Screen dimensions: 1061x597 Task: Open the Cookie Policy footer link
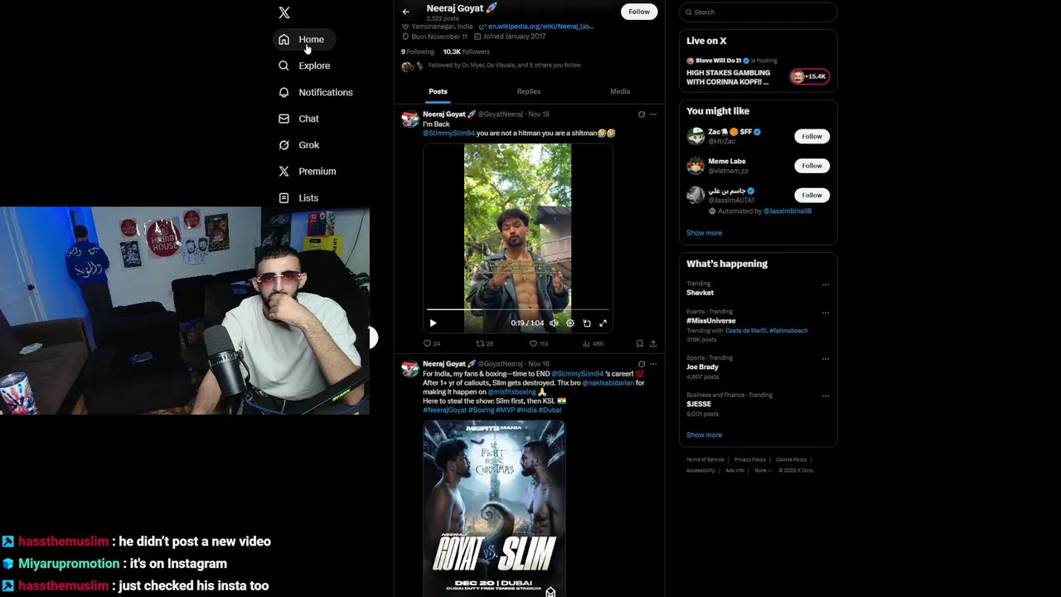coord(792,459)
